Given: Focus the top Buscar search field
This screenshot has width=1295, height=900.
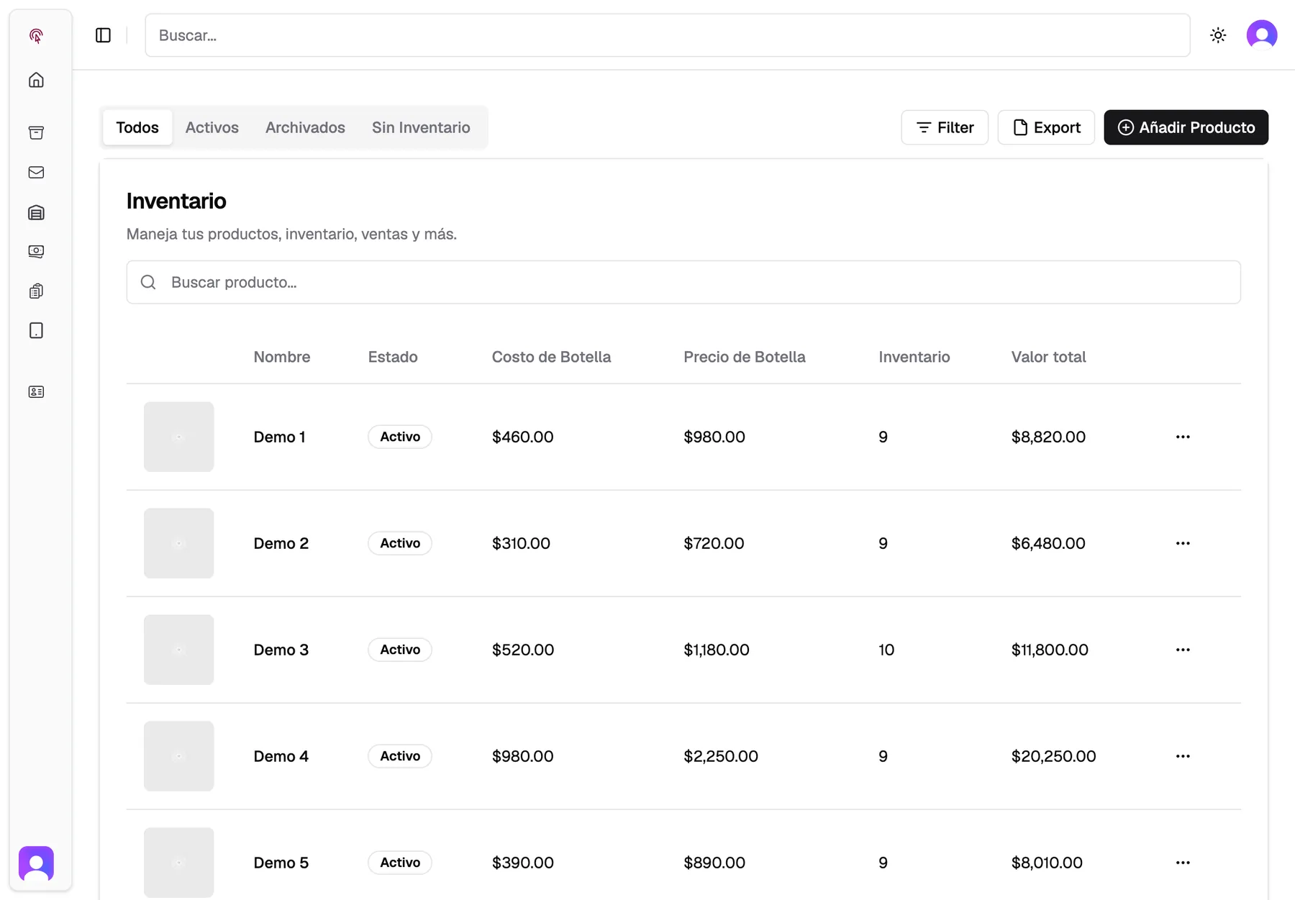Looking at the screenshot, I should 668,35.
